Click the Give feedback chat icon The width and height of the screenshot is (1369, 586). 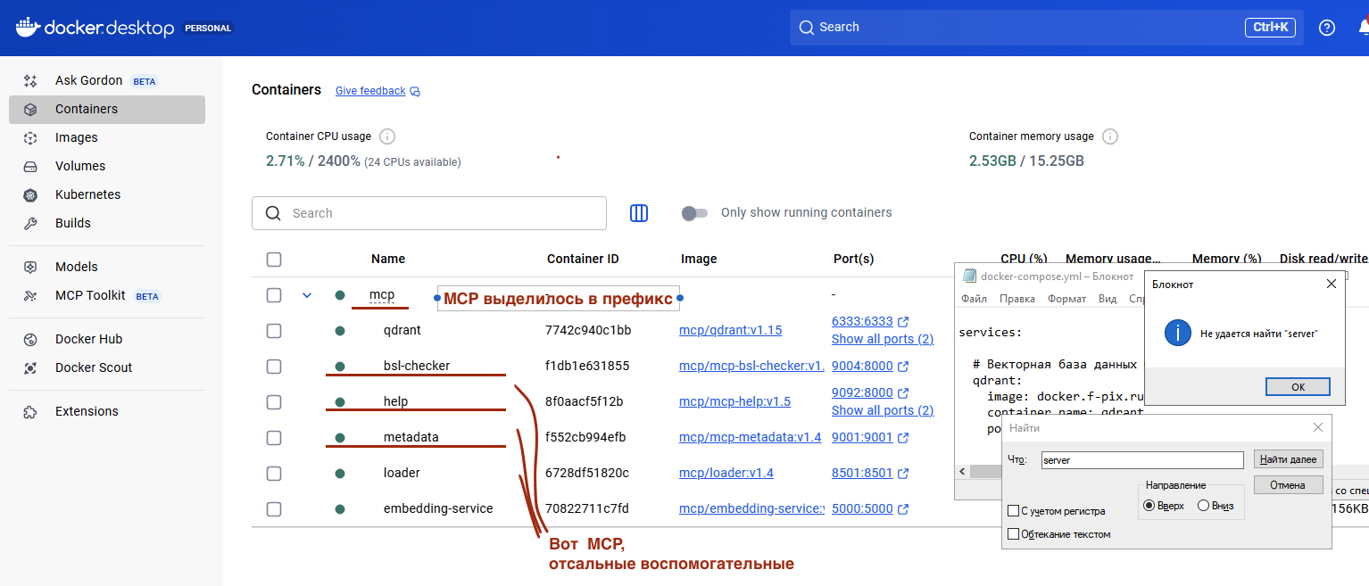[415, 91]
